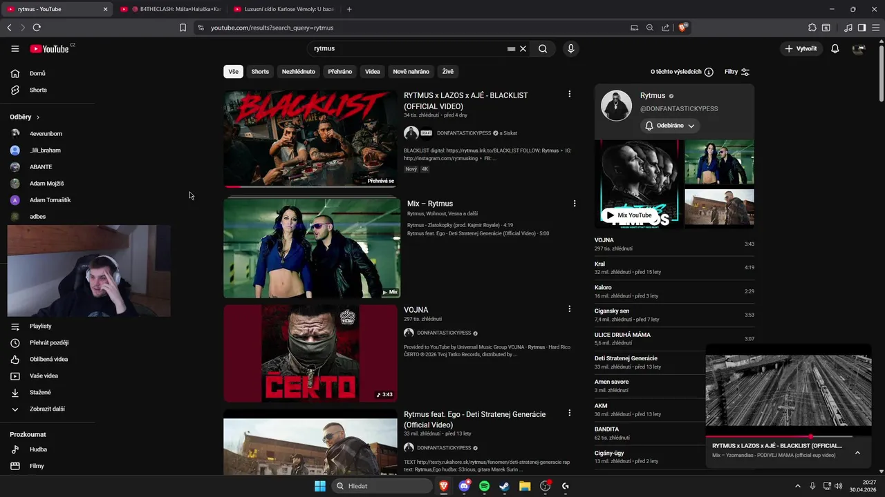Open Spotify from the taskbar
This screenshot has height=497, width=885.
pos(484,486)
